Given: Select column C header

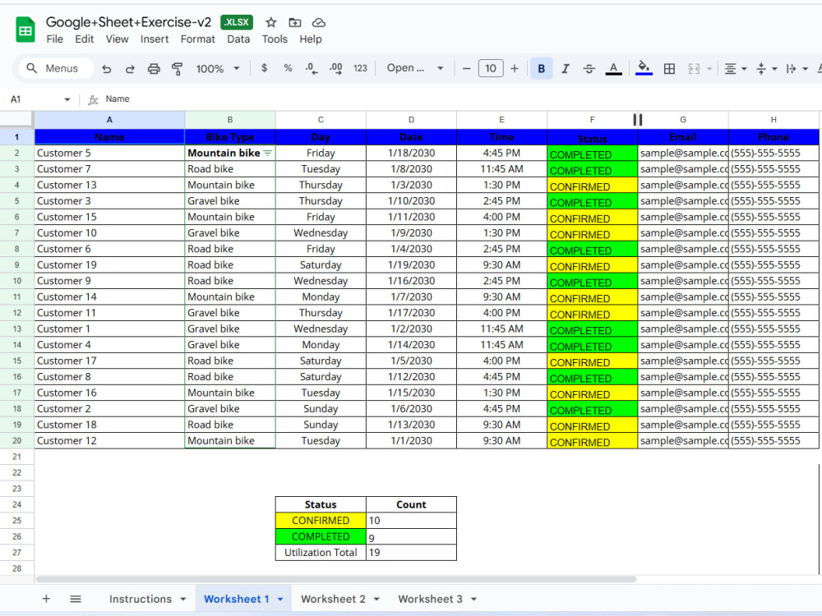Looking at the screenshot, I should pos(321,119).
